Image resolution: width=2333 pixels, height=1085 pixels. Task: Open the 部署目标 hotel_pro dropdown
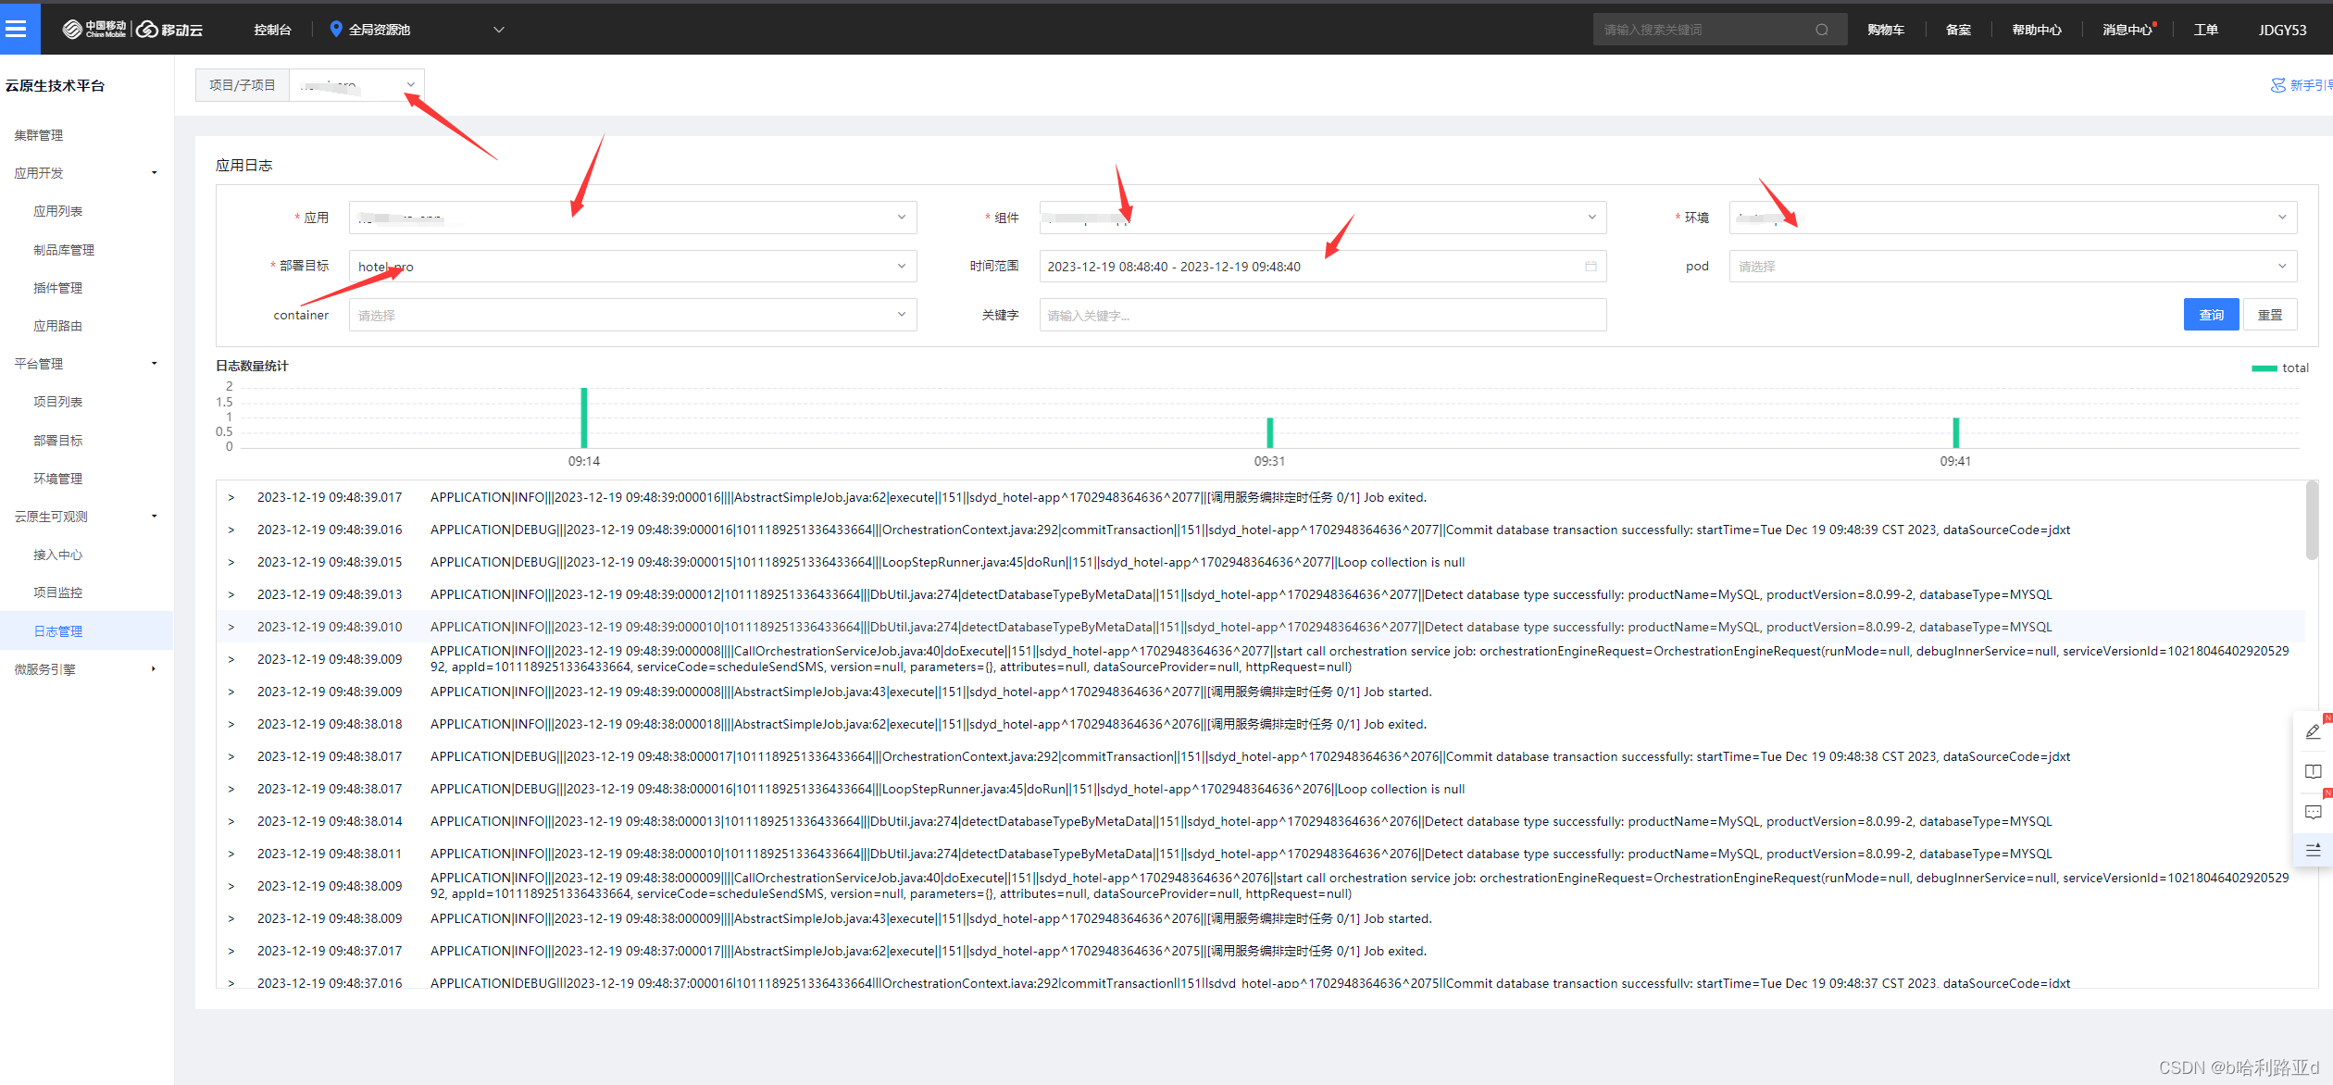click(x=632, y=267)
